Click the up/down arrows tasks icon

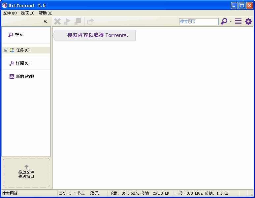pyautogui.click(x=12, y=50)
